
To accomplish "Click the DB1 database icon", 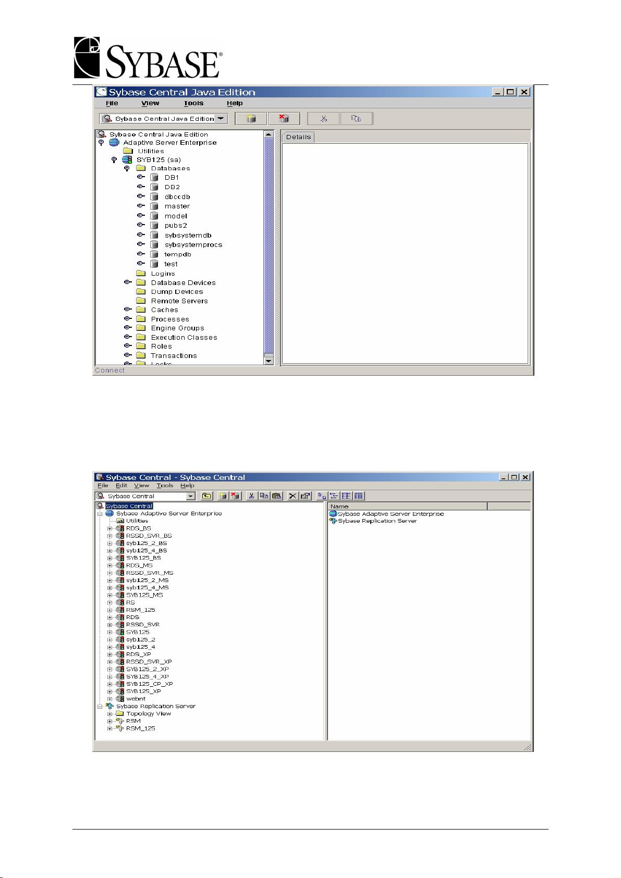I will click(154, 178).
